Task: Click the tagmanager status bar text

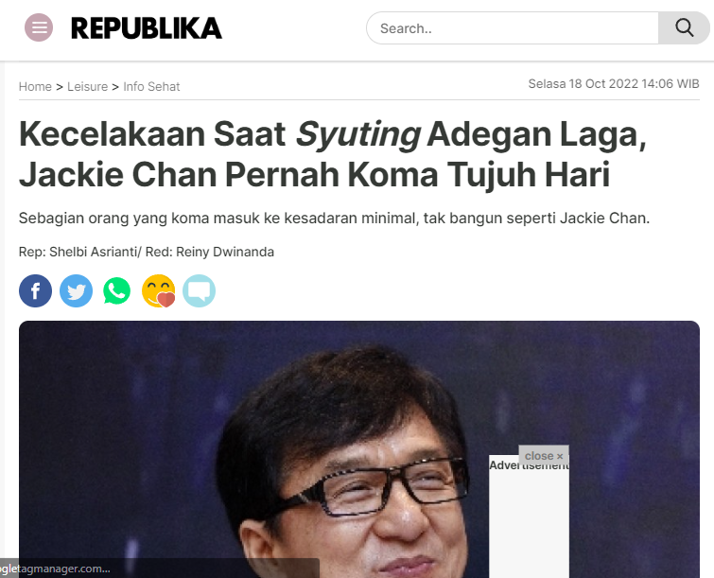Action: [x=55, y=569]
